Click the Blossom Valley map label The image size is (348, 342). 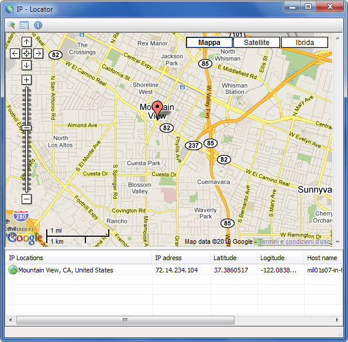(x=140, y=188)
